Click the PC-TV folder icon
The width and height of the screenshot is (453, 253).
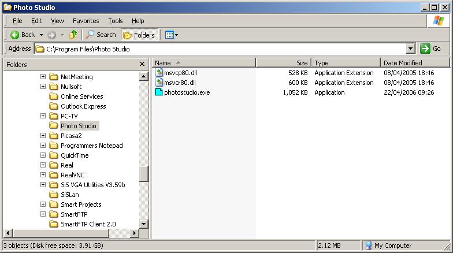[54, 116]
